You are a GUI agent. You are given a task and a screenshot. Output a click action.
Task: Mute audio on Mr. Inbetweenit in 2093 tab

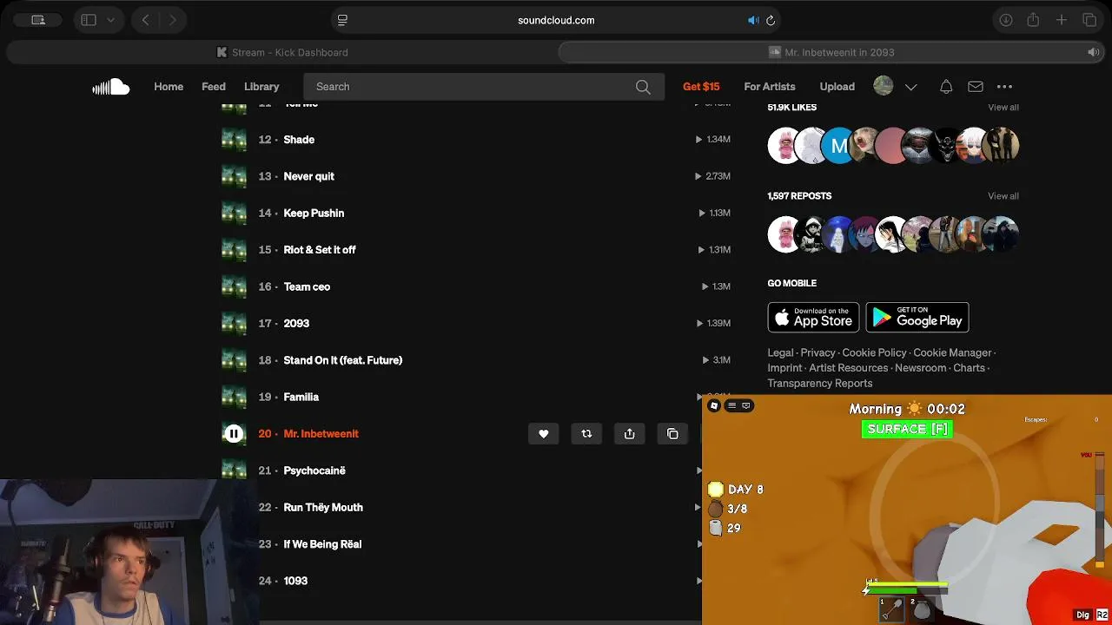pyautogui.click(x=1094, y=52)
